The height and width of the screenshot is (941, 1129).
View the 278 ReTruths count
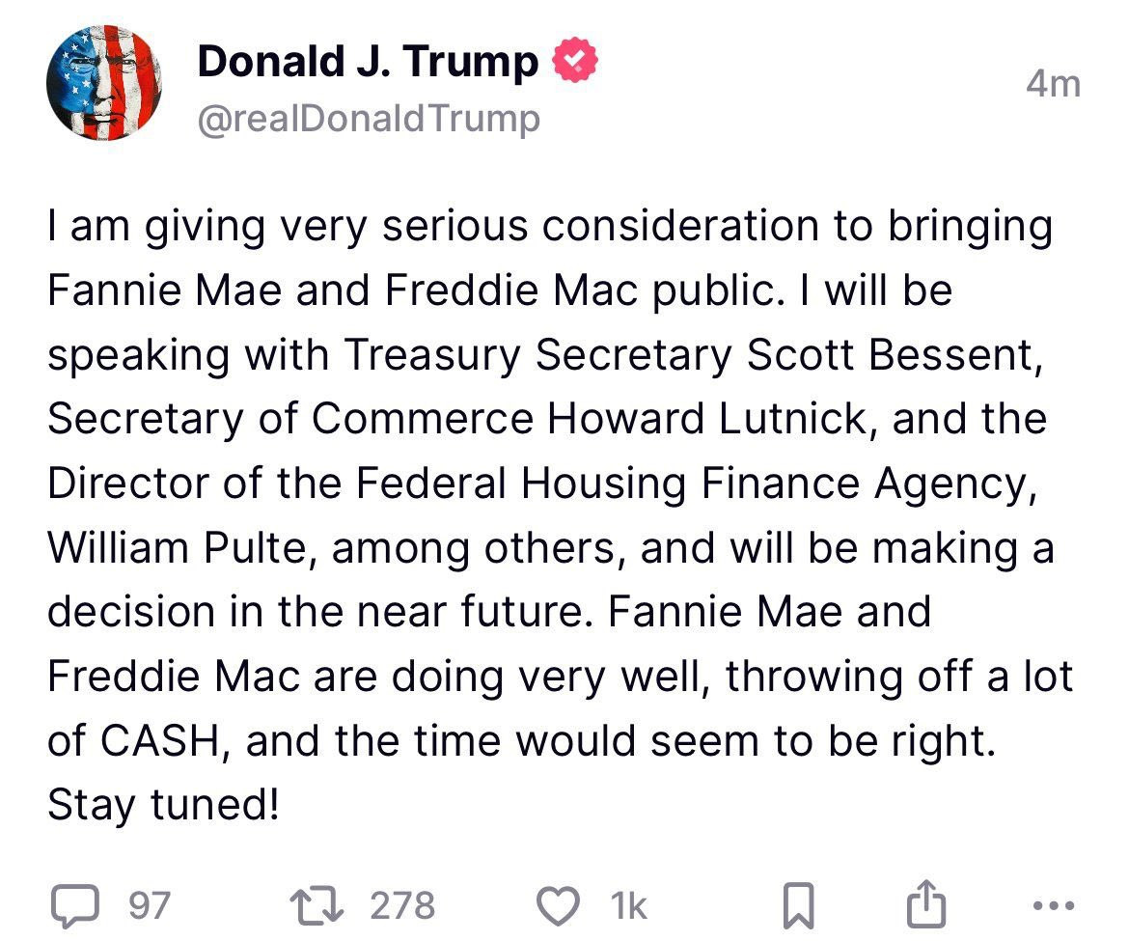pyautogui.click(x=402, y=905)
